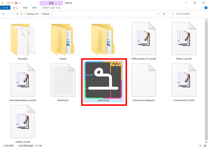Click the PresentationNative_cor3.dll name label

pos(23,100)
